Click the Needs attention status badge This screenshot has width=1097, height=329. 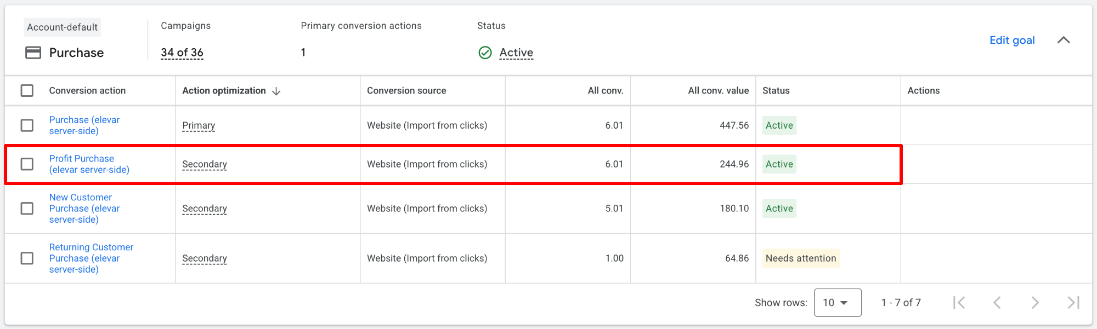click(801, 258)
